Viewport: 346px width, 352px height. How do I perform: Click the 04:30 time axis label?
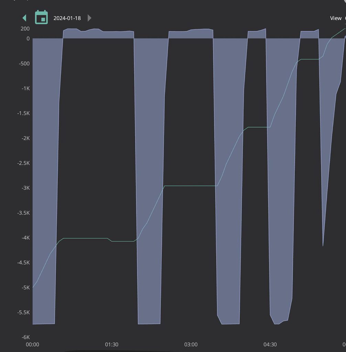(270, 344)
